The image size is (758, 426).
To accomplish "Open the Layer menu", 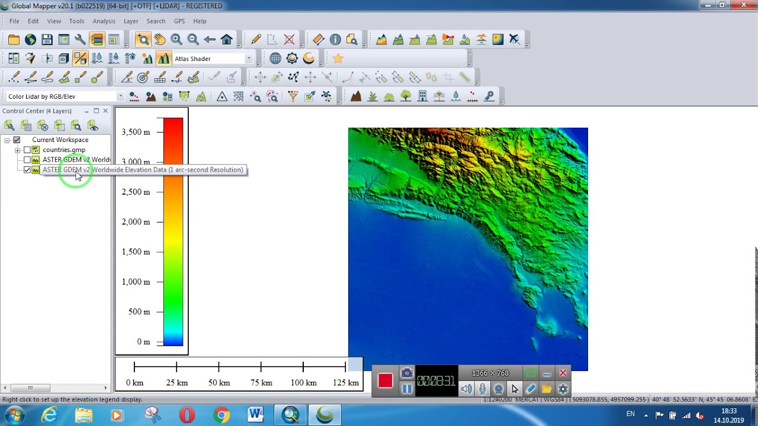I will (x=131, y=21).
